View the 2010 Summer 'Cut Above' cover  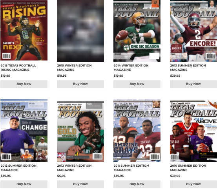193,131
